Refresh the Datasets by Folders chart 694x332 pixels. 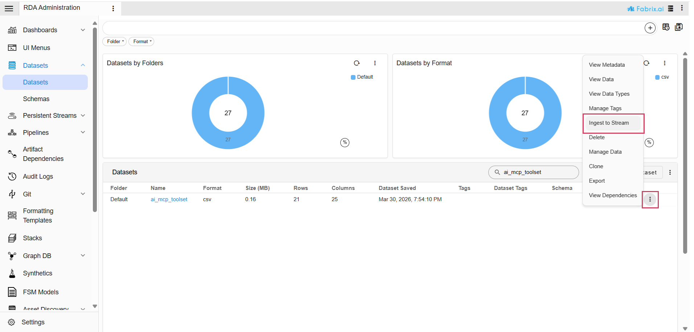point(357,63)
